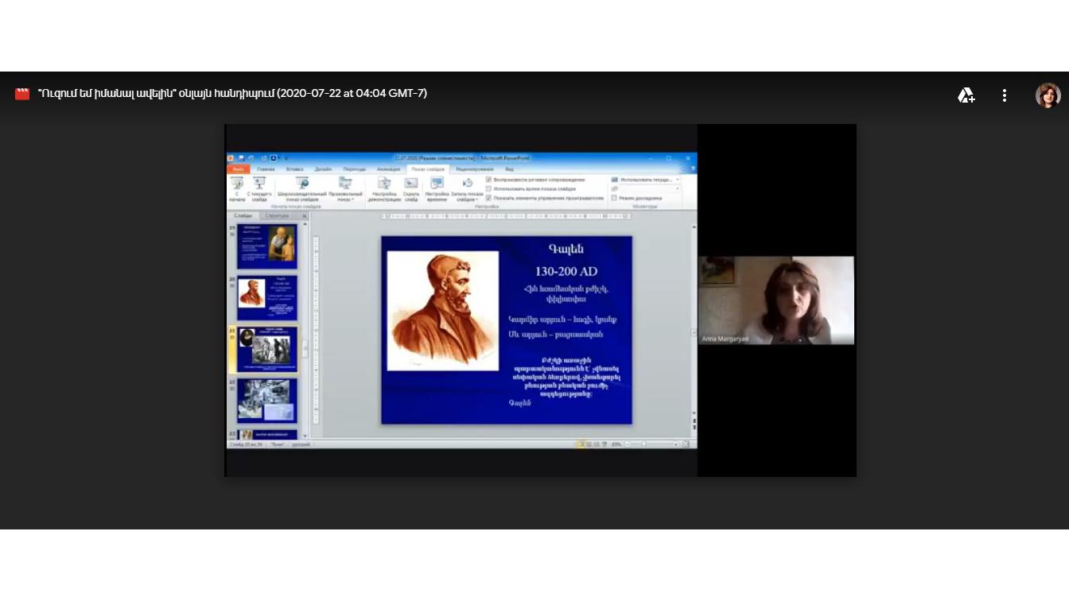The height and width of the screenshot is (601, 1069).
Task: Uncheck 'Воспроизвести речевое сопровождение' checkbox
Action: [x=488, y=180]
